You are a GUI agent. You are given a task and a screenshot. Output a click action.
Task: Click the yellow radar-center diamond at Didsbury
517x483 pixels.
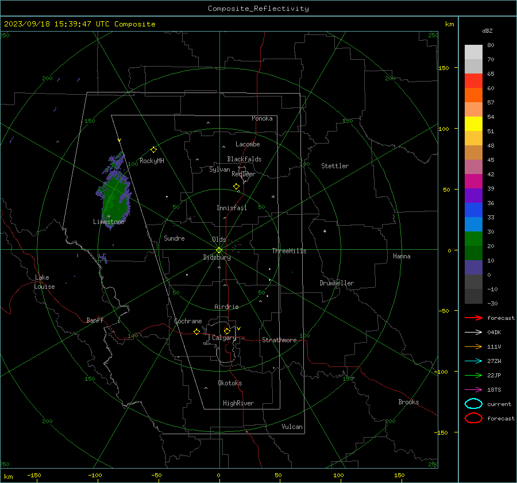pyautogui.click(x=219, y=250)
